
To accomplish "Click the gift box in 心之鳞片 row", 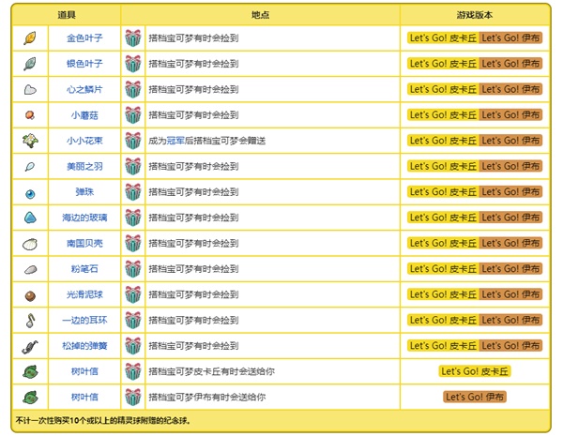I will click(133, 89).
